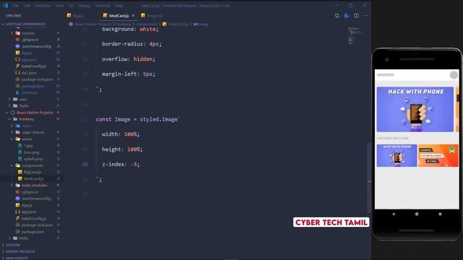Click the 'z-index: -5;' code line
463x260 pixels.
point(121,164)
